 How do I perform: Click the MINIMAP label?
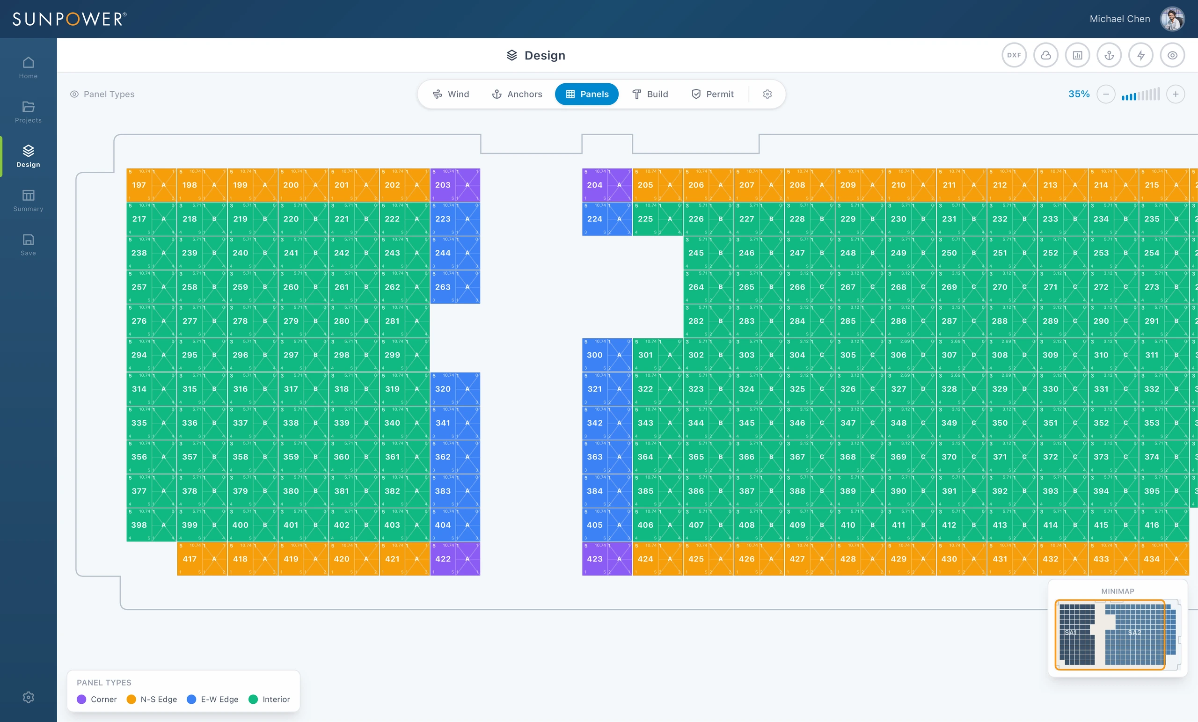(x=1118, y=591)
